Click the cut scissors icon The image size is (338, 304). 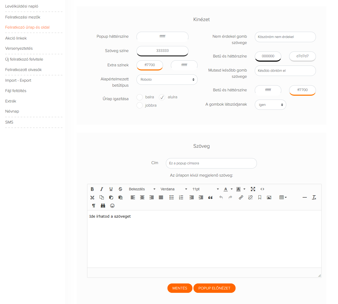(92, 197)
